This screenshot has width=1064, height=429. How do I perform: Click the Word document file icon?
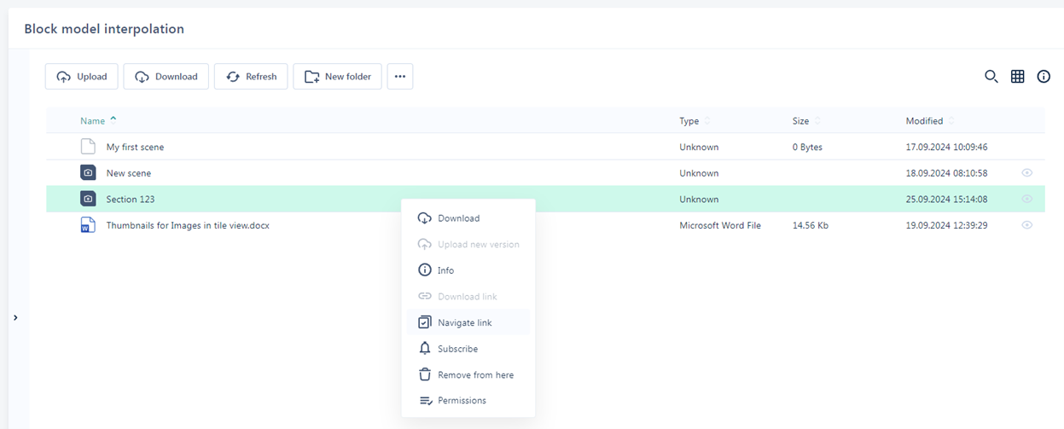(88, 225)
